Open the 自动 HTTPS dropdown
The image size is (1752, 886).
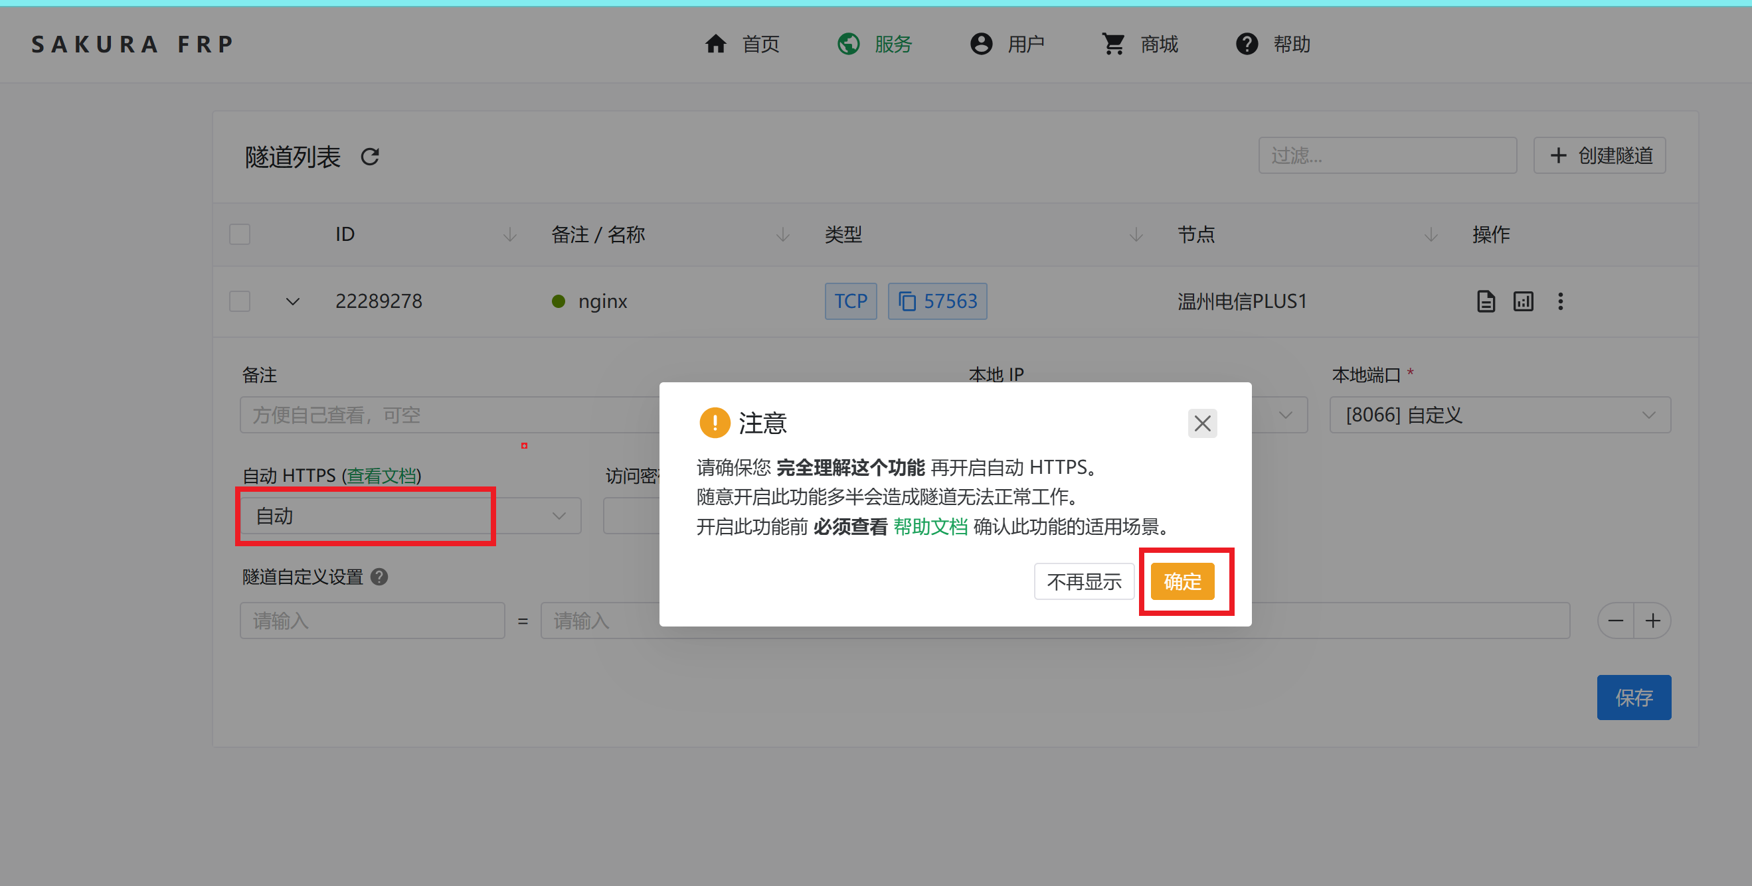pyautogui.click(x=411, y=516)
